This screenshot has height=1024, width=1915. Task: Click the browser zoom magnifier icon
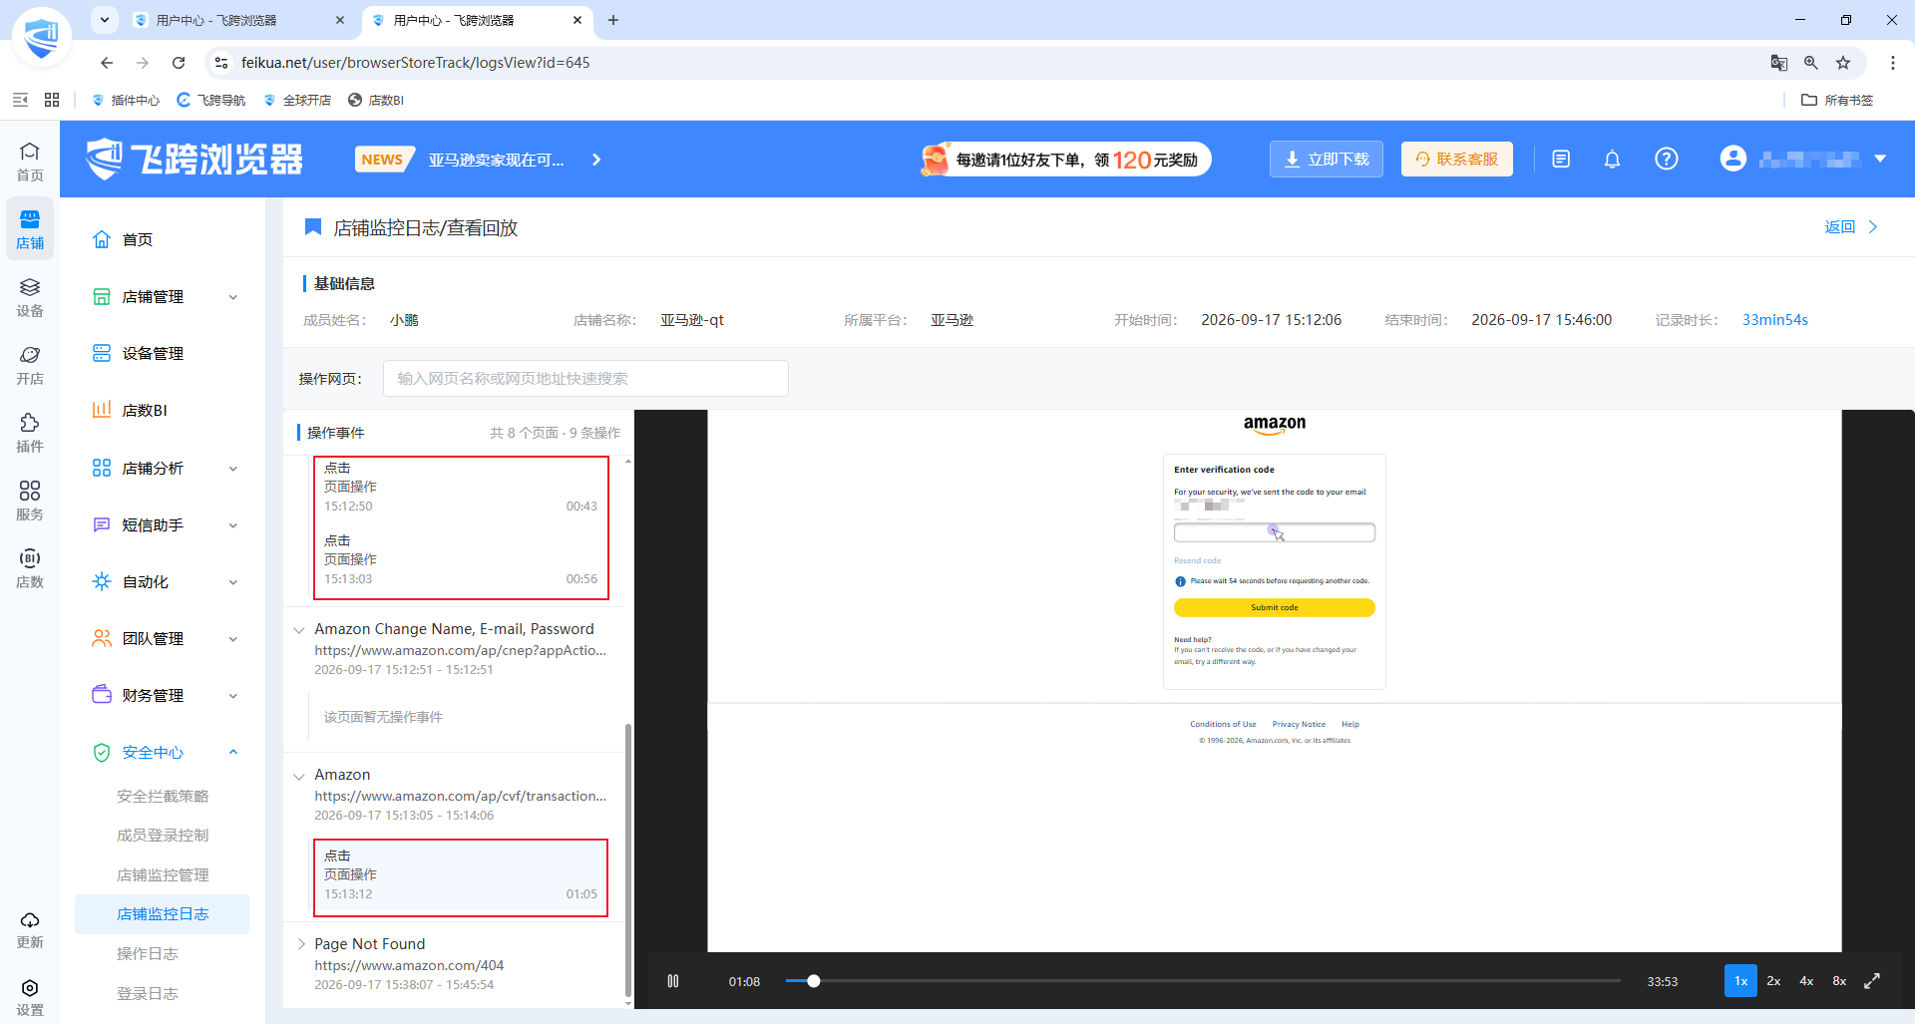coord(1810,63)
